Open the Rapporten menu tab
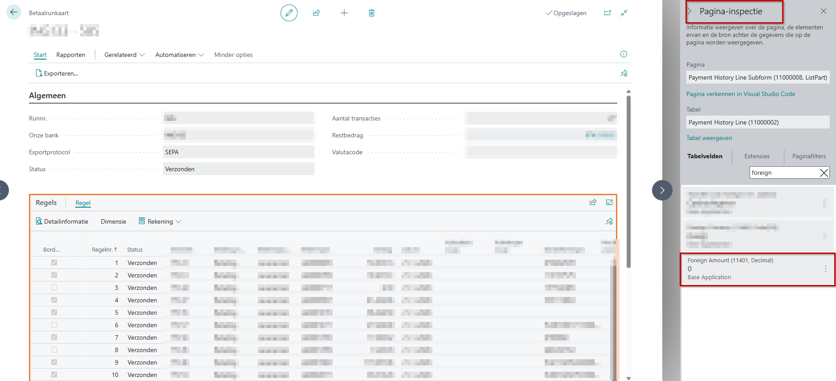The height and width of the screenshot is (381, 836). 70,55
